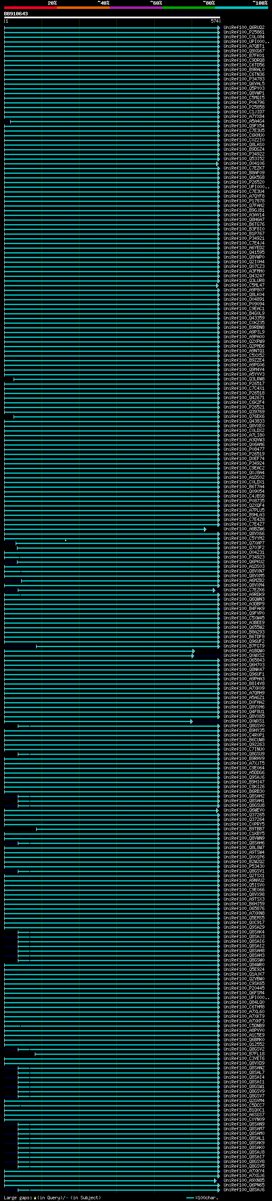272x1201 pixels.
Task: Click the white query sequence bar
Action: tap(112, 18)
